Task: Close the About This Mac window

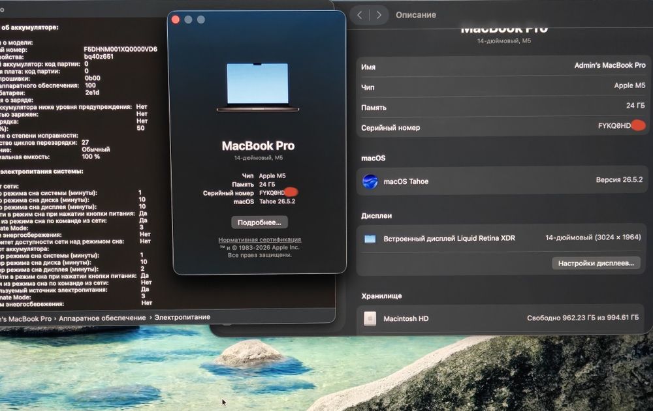Action: [176, 20]
